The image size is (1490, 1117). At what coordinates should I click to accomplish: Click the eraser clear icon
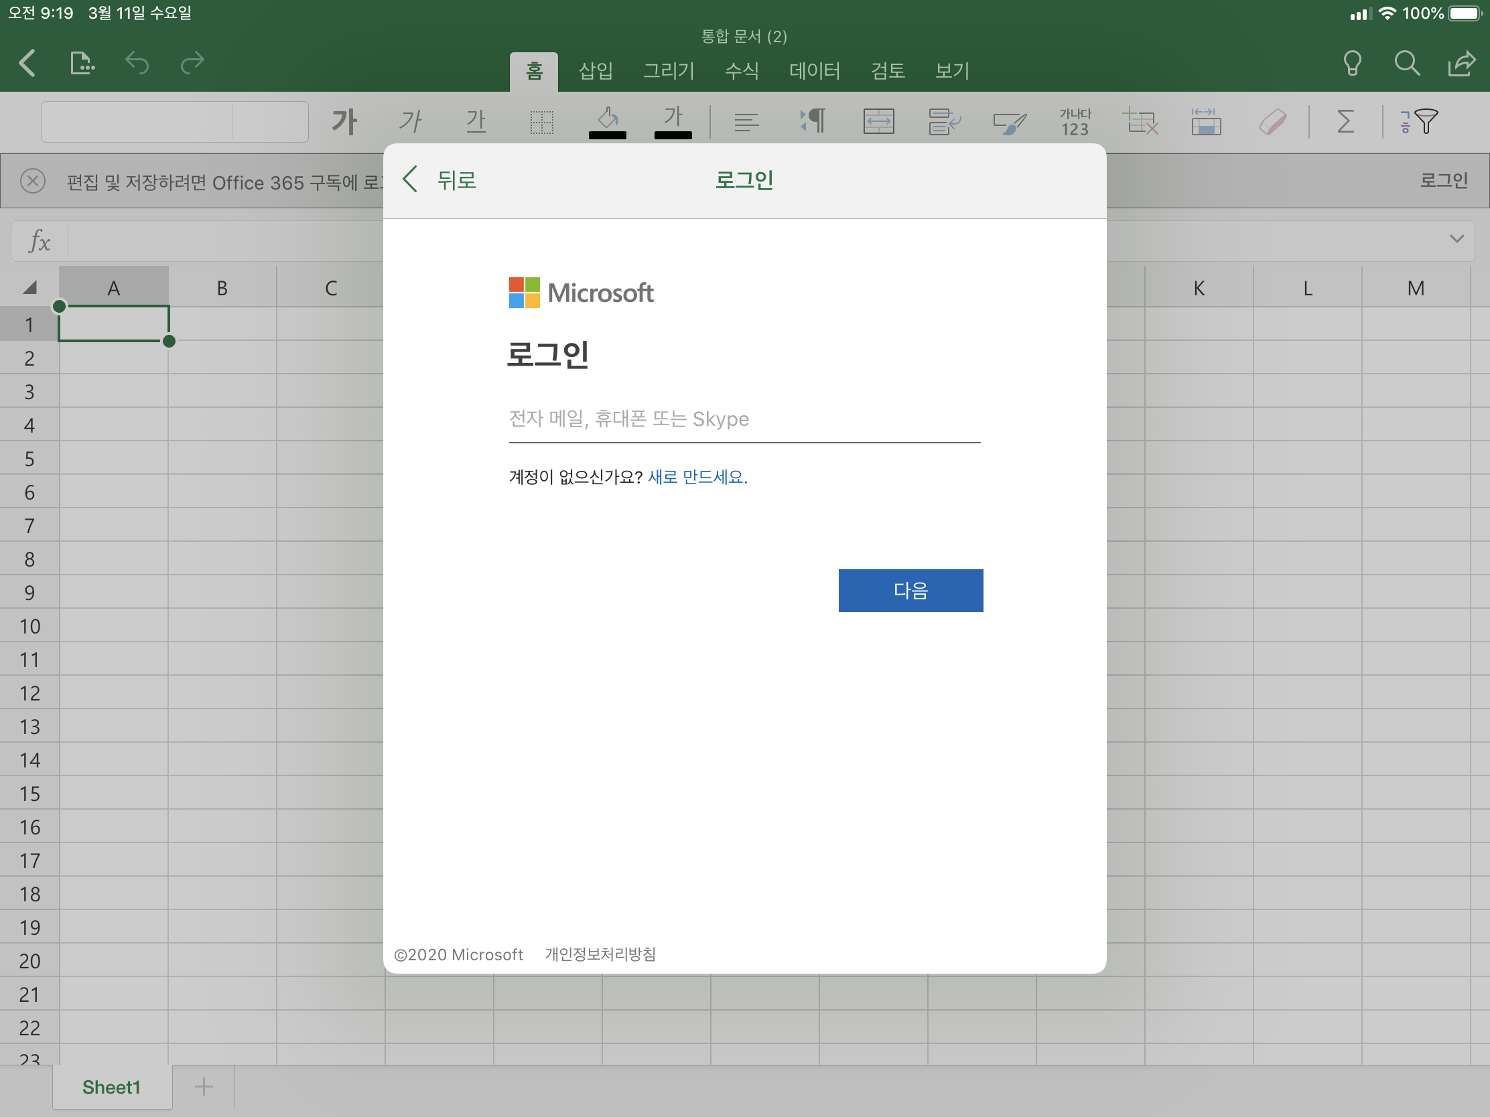[1272, 122]
